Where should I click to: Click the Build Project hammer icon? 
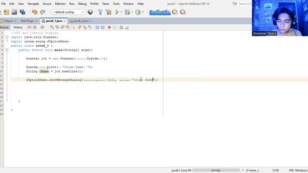click(100, 12)
